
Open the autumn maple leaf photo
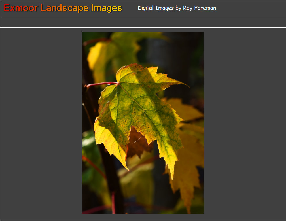coord(143,123)
